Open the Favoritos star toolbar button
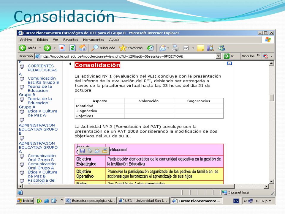Image resolution: width=285 pixels, height=214 pixels. [131, 48]
